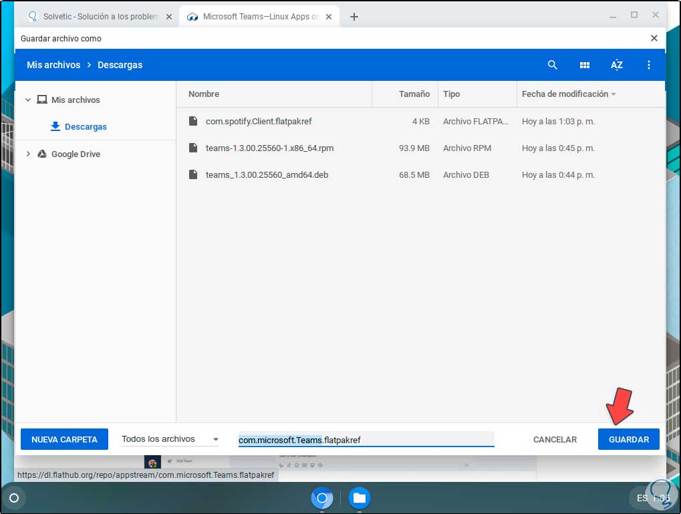
Task: Select Google Drive in the sidebar
Action: (76, 154)
